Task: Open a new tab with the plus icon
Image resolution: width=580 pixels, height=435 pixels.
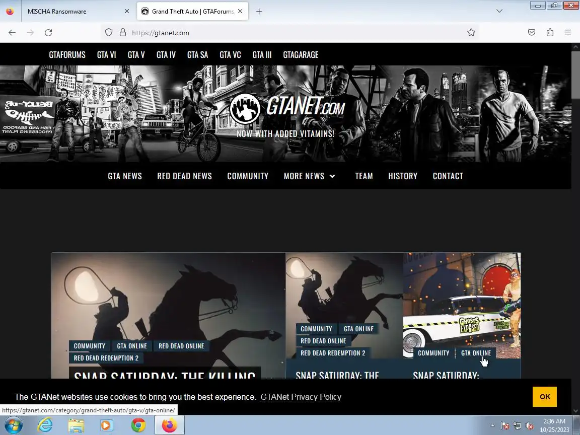Action: click(259, 12)
